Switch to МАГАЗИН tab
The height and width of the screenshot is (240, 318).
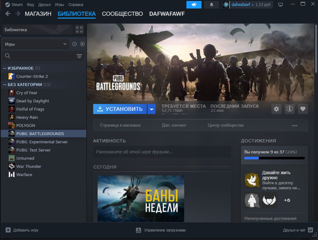pyautogui.click(x=38, y=14)
